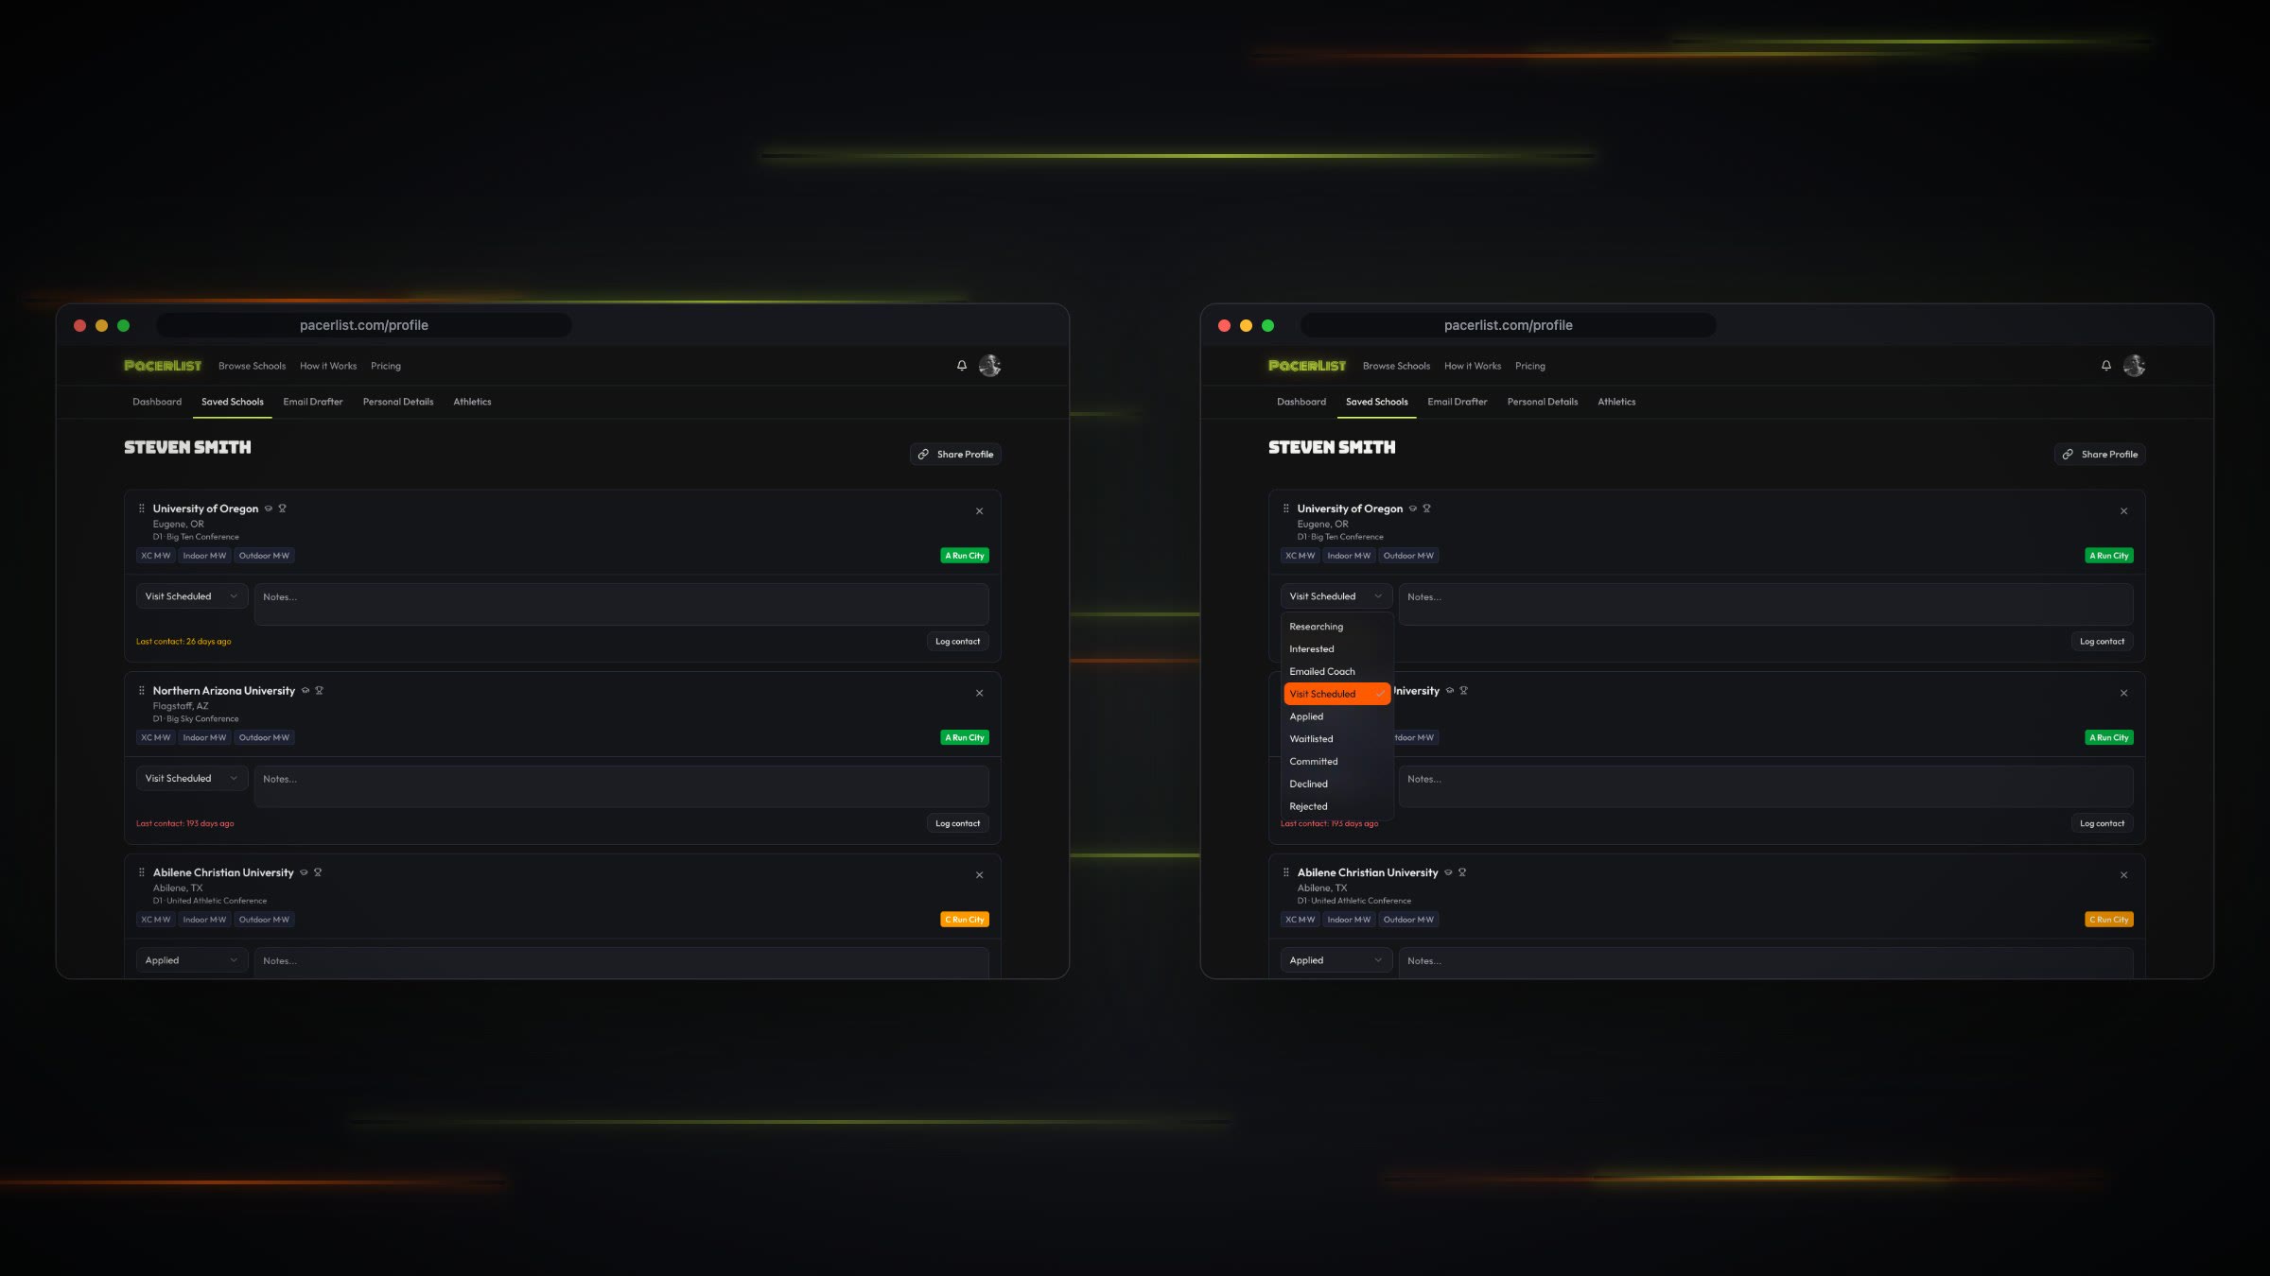The image size is (2270, 1276).
Task: Click trophy icon beside Northern Arizona University, left window
Action: [319, 691]
